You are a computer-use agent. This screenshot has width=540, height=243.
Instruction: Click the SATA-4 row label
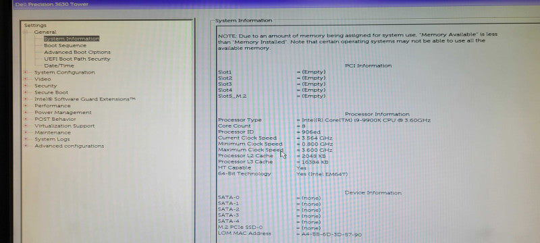point(228,221)
